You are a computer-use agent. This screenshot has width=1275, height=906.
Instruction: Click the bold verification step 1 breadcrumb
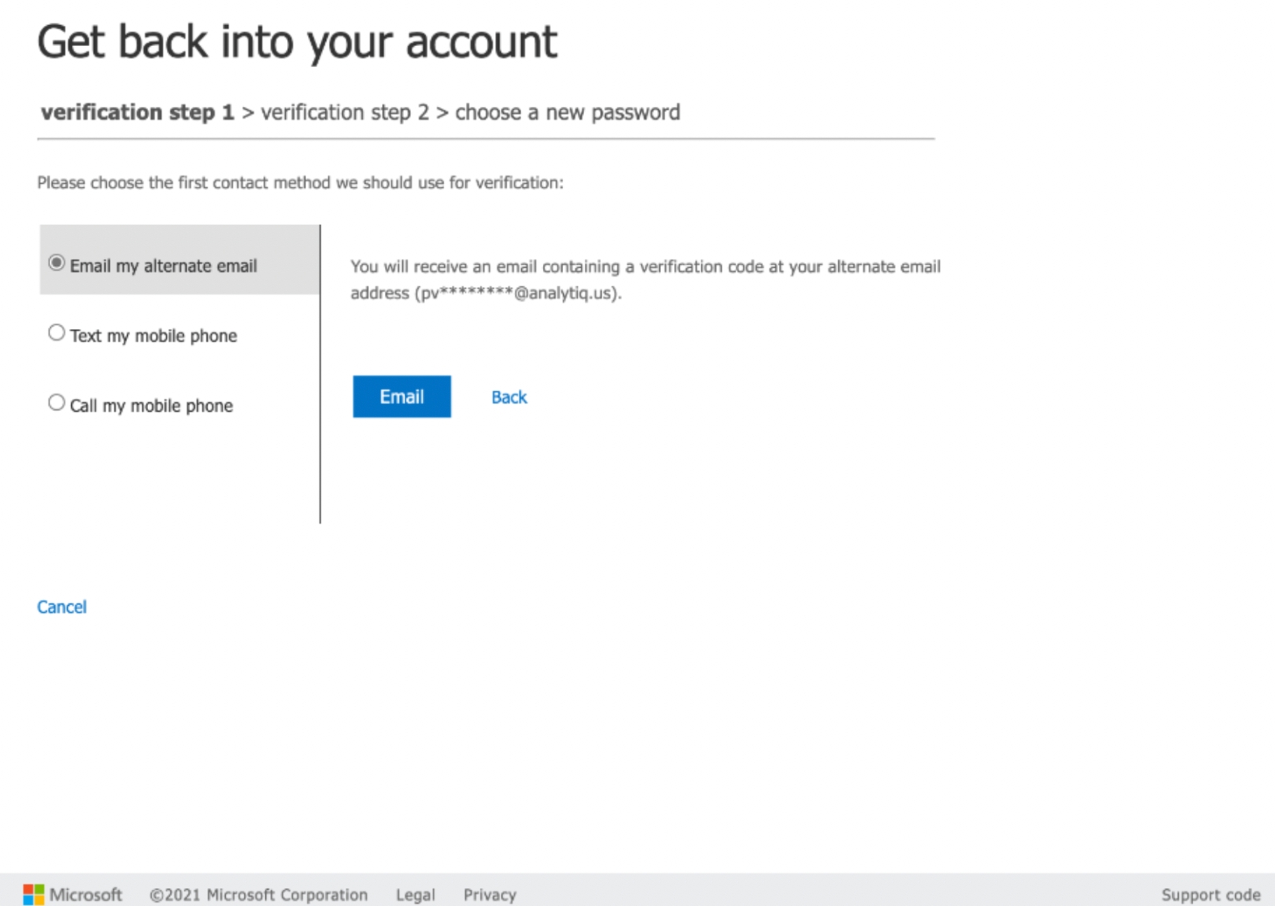point(138,112)
